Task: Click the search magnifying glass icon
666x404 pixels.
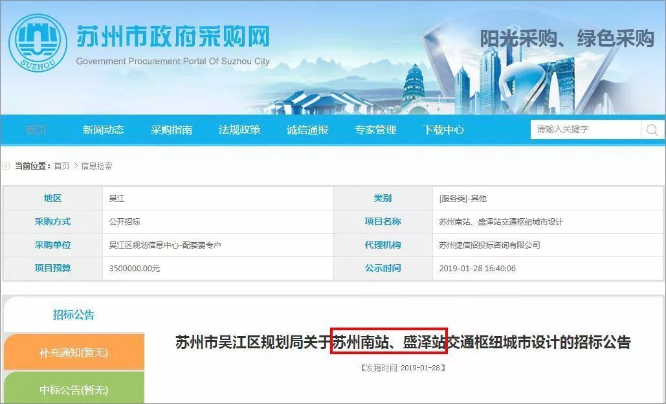Action: (652, 129)
